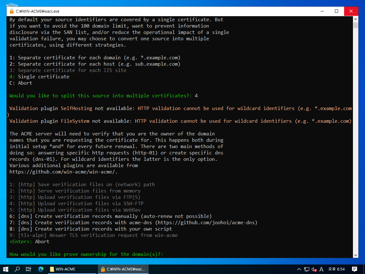Image resolution: width=365 pixels, height=274 pixels.
Task: Click option 1 Save verification files on path
Action: [x=82, y=184]
